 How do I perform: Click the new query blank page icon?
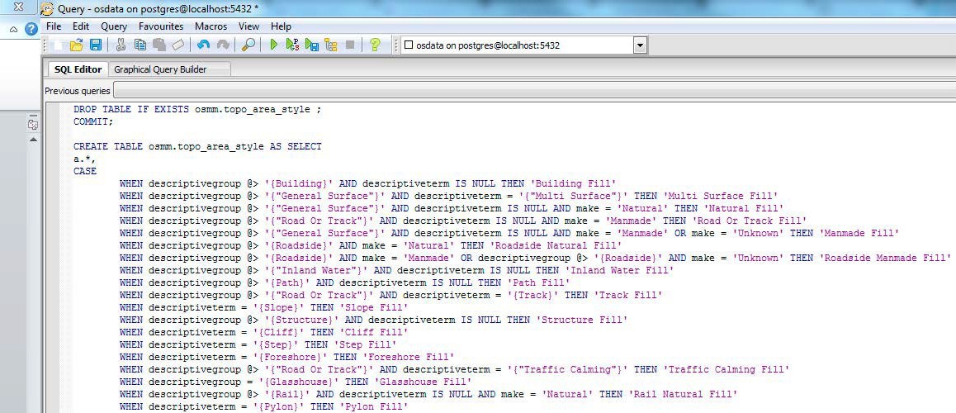click(x=57, y=45)
